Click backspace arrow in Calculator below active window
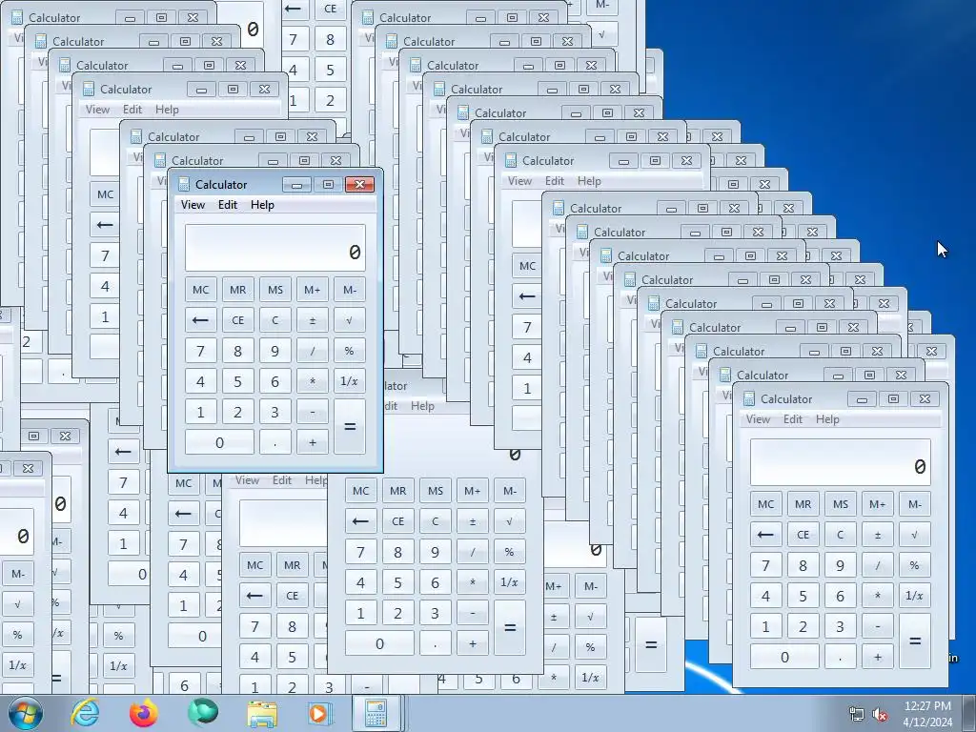This screenshot has height=732, width=976. (360, 521)
